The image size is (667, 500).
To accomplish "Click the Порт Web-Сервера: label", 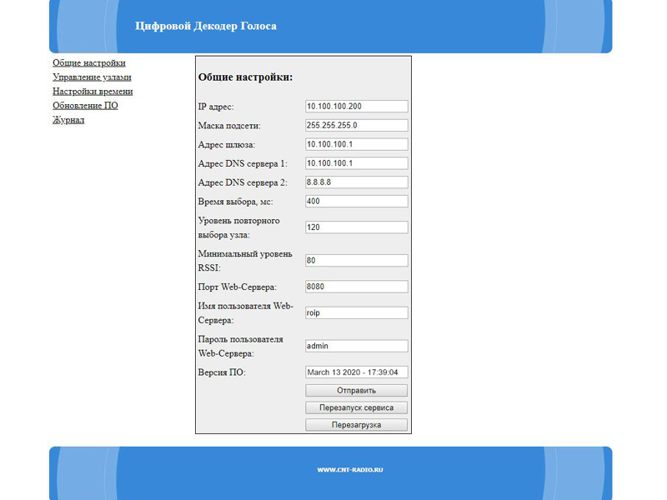I will [x=238, y=287].
